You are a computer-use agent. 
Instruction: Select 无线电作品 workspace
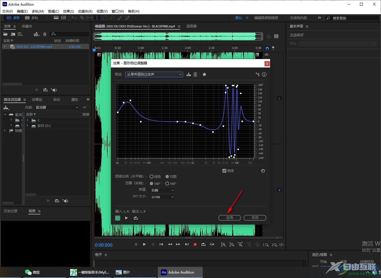pos(298,18)
